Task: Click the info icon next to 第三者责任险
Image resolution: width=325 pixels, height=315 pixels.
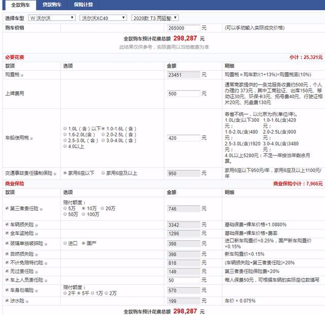Action: click(x=41, y=209)
